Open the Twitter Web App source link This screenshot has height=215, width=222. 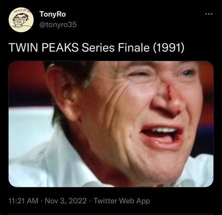click(122, 201)
